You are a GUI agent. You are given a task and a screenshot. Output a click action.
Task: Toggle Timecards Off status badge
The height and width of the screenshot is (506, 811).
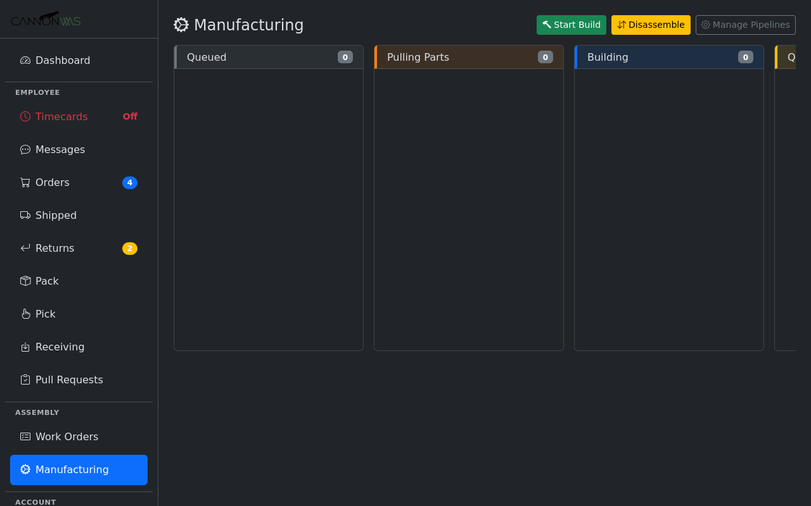click(129, 116)
